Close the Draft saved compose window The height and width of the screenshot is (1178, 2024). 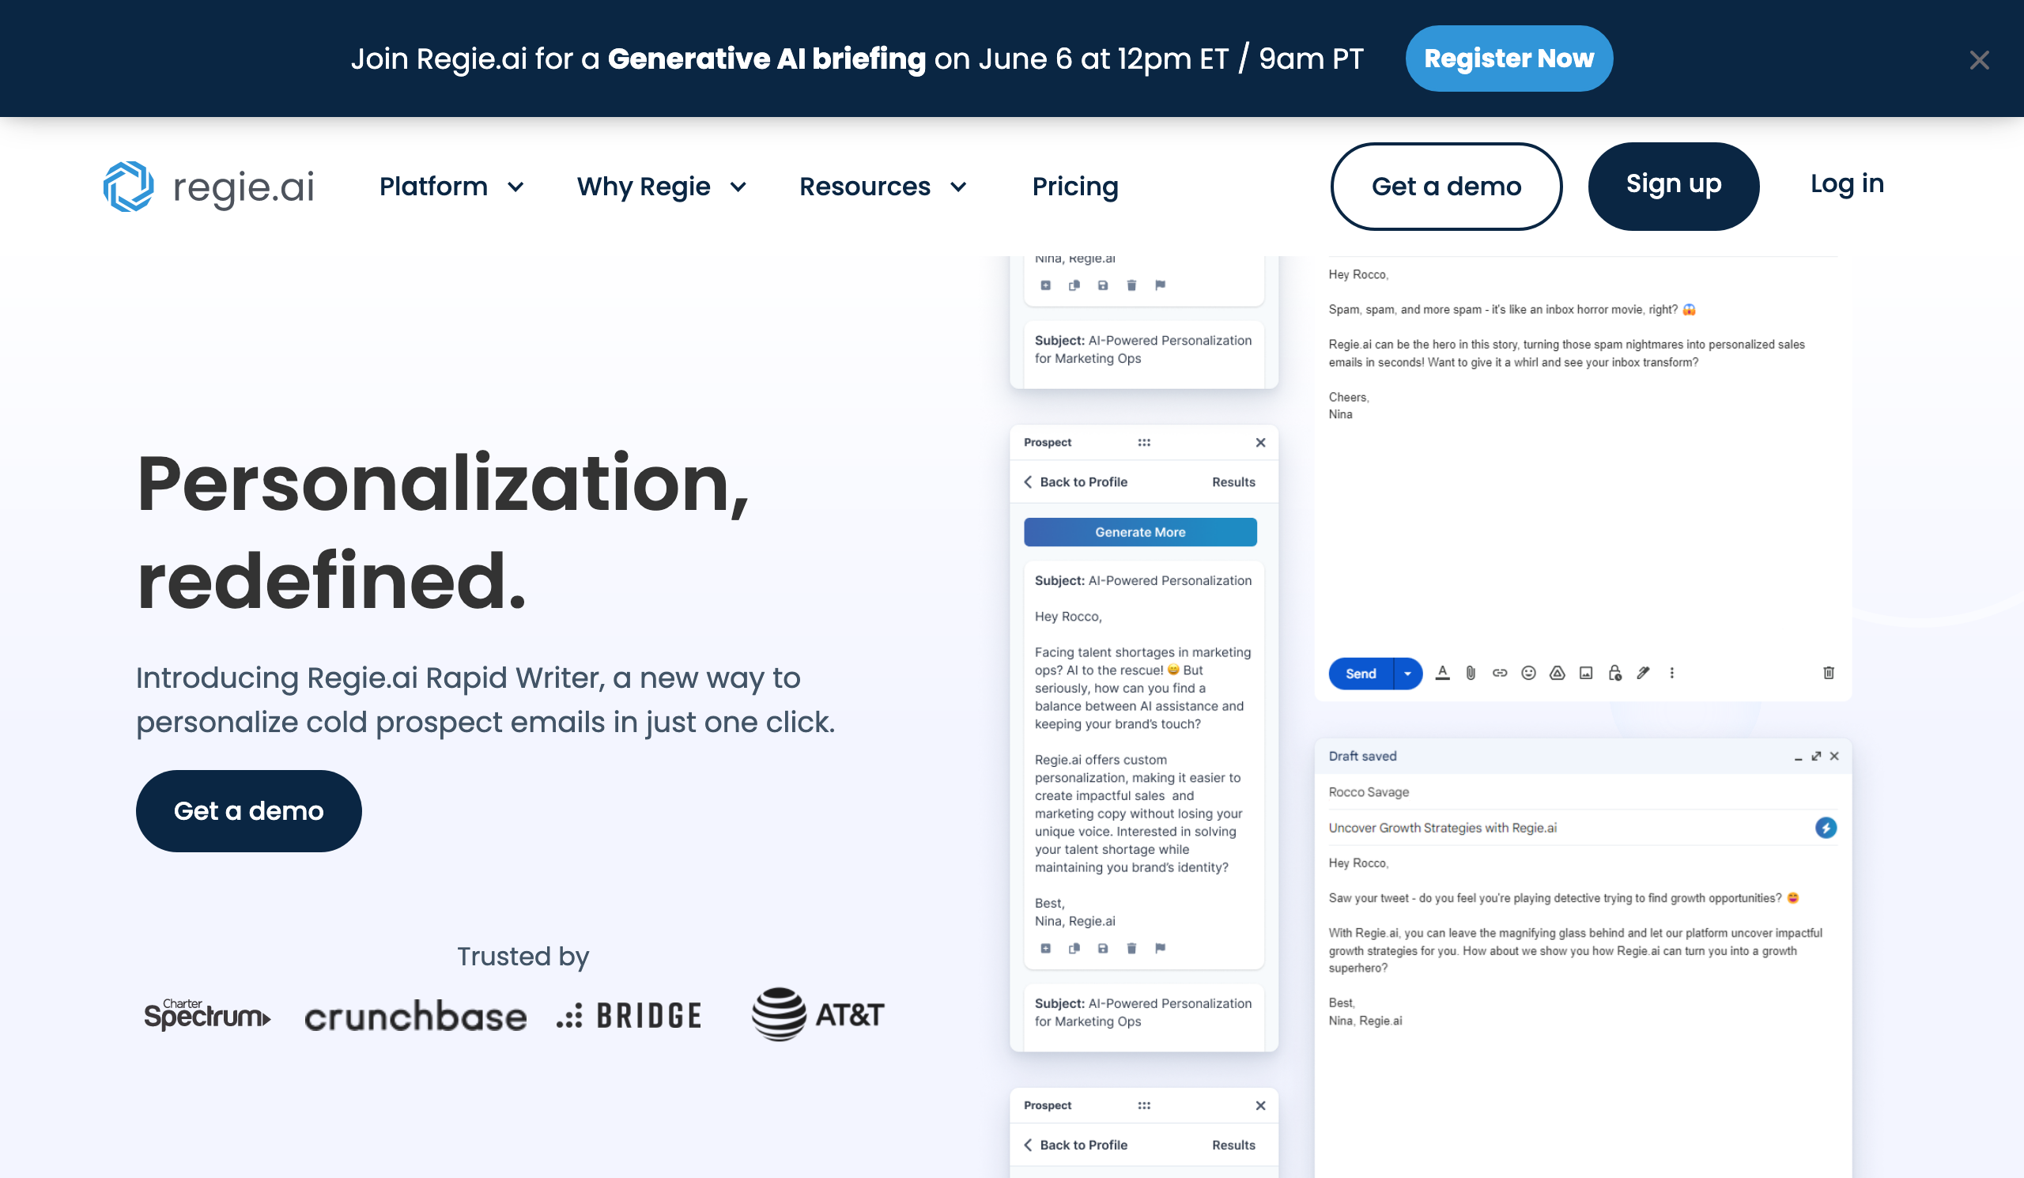(x=1834, y=756)
